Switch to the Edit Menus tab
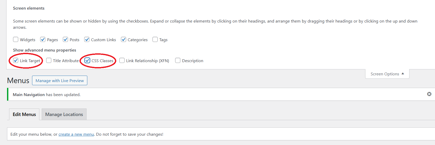Screen dimensions: 435x145 click(x=24, y=114)
